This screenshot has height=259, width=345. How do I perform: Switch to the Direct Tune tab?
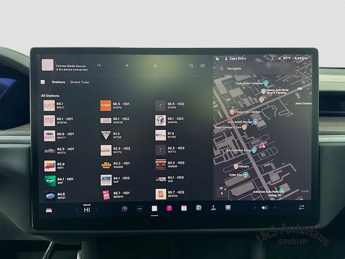[80, 82]
